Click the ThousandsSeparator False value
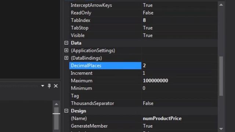 148,103
